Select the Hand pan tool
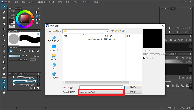 click(4, 74)
